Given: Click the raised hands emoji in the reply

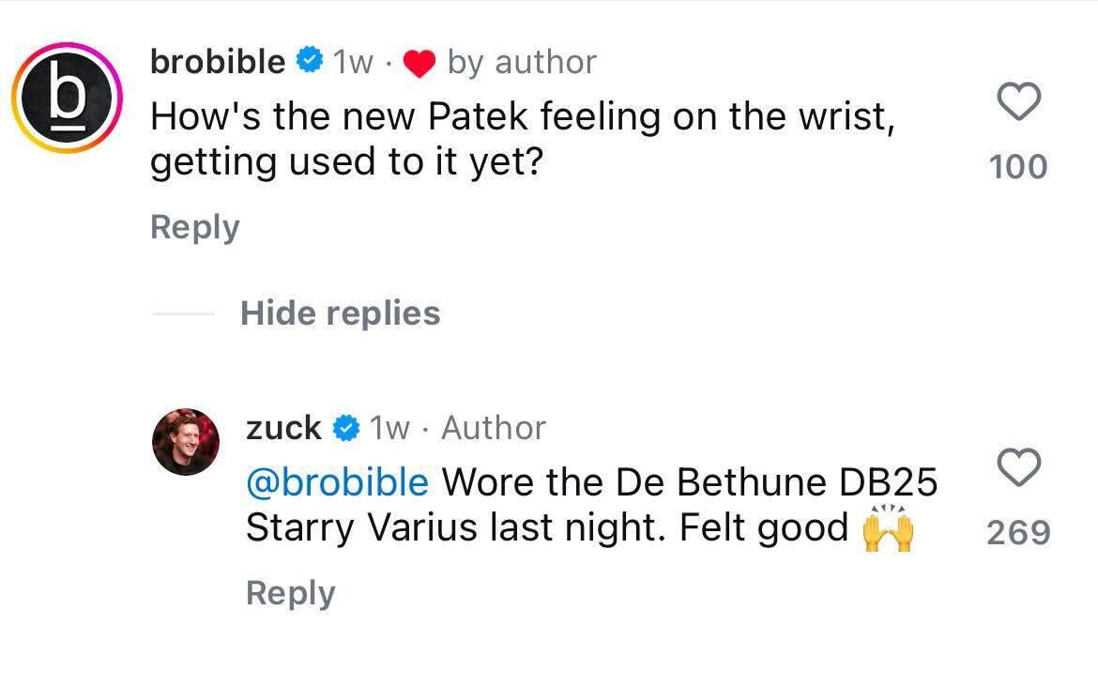Looking at the screenshot, I should 887,529.
